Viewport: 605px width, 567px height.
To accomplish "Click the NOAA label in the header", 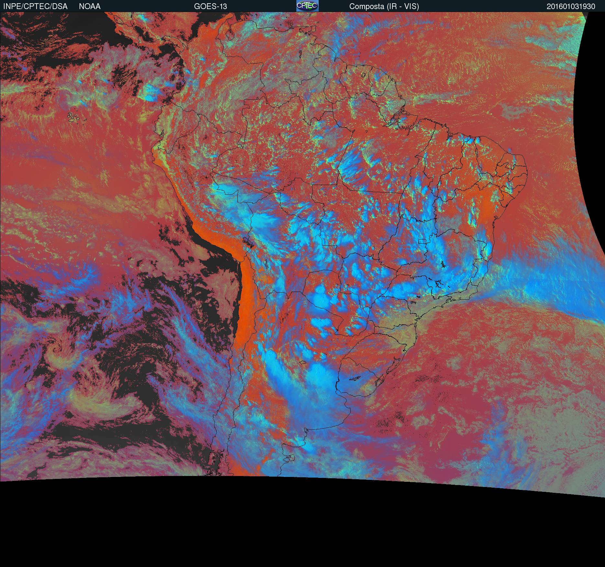I will pyautogui.click(x=90, y=6).
